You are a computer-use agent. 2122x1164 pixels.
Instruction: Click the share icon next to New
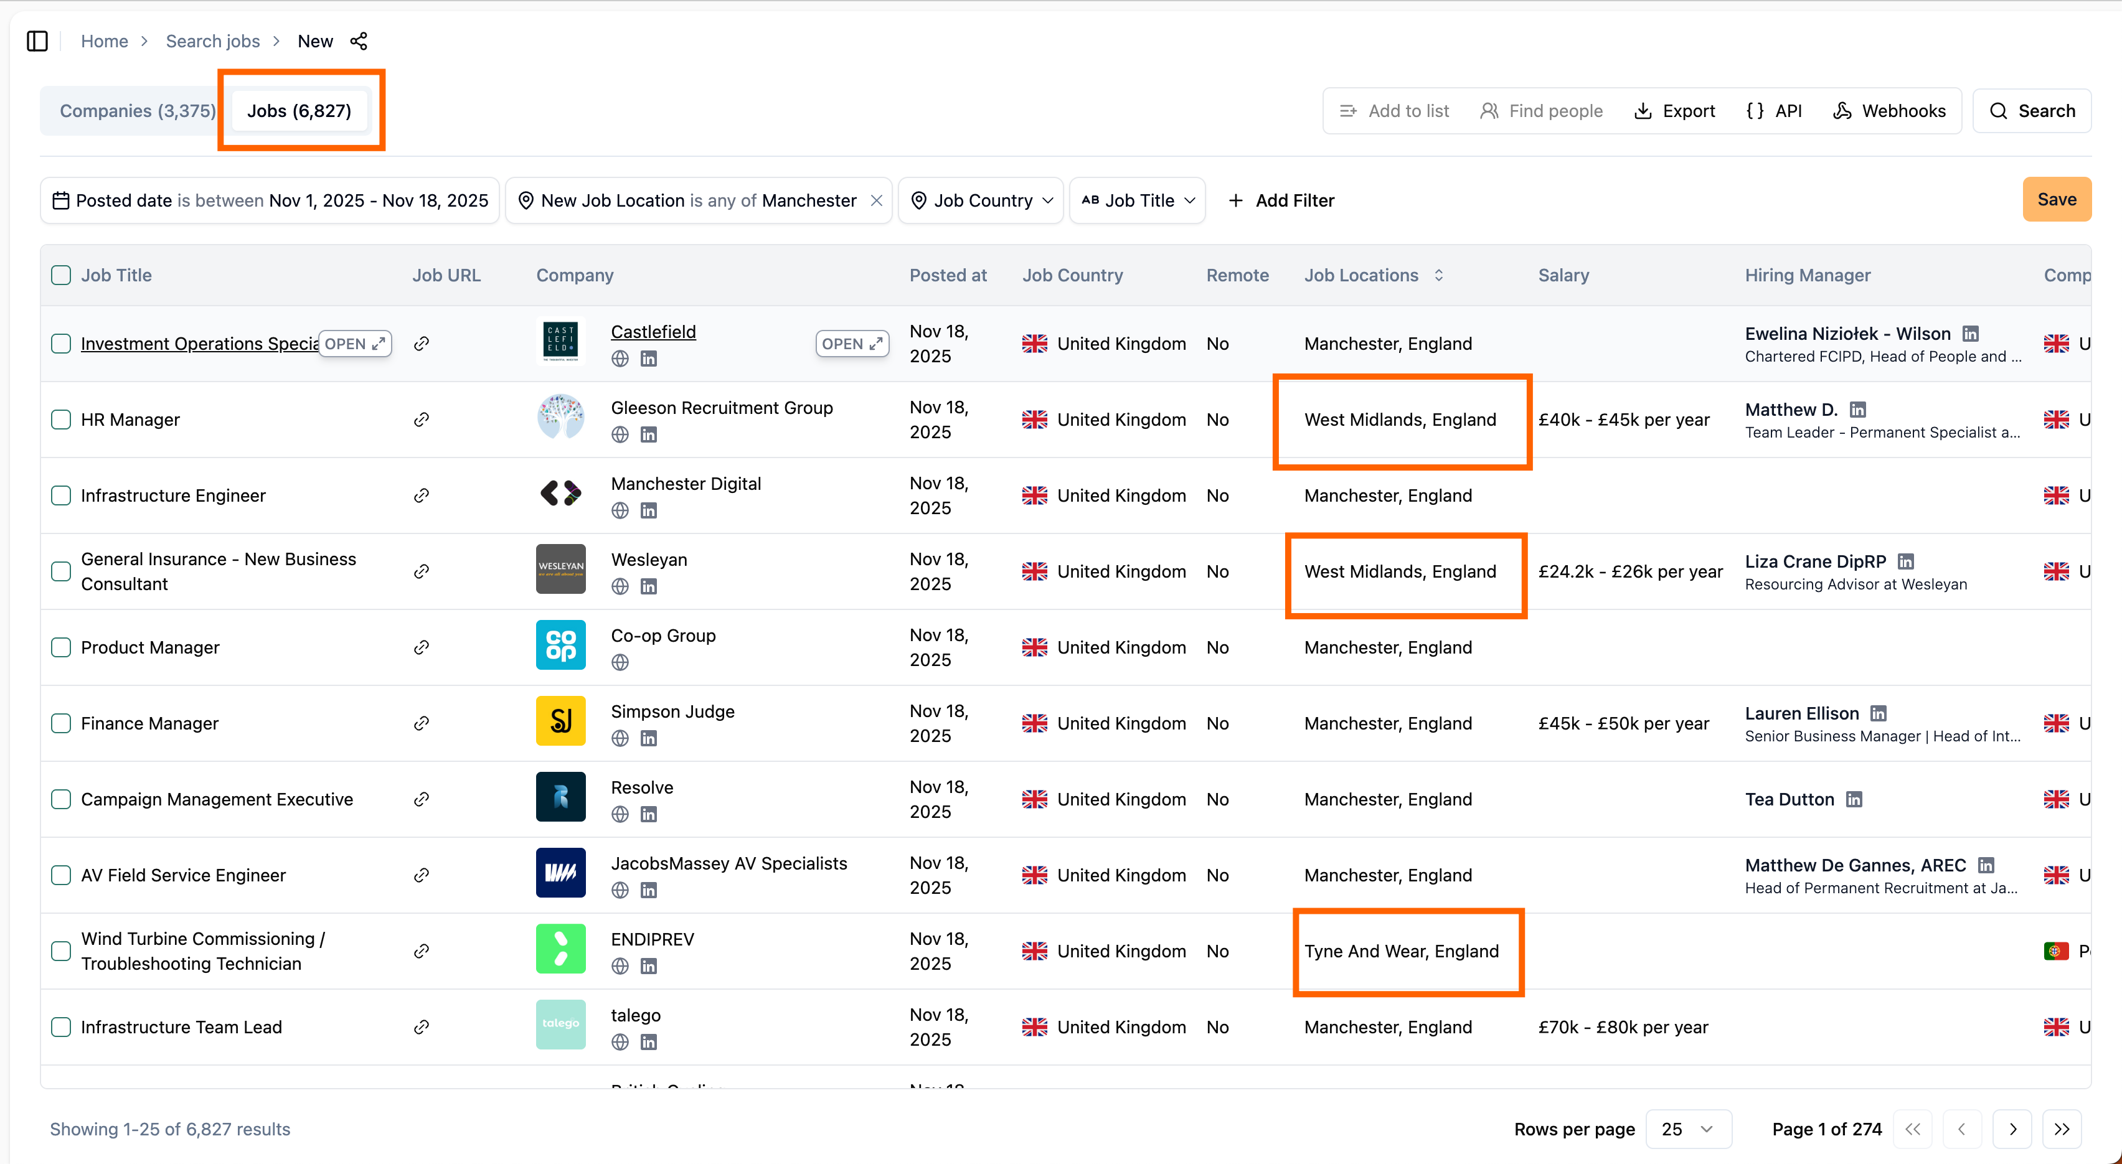coord(358,41)
